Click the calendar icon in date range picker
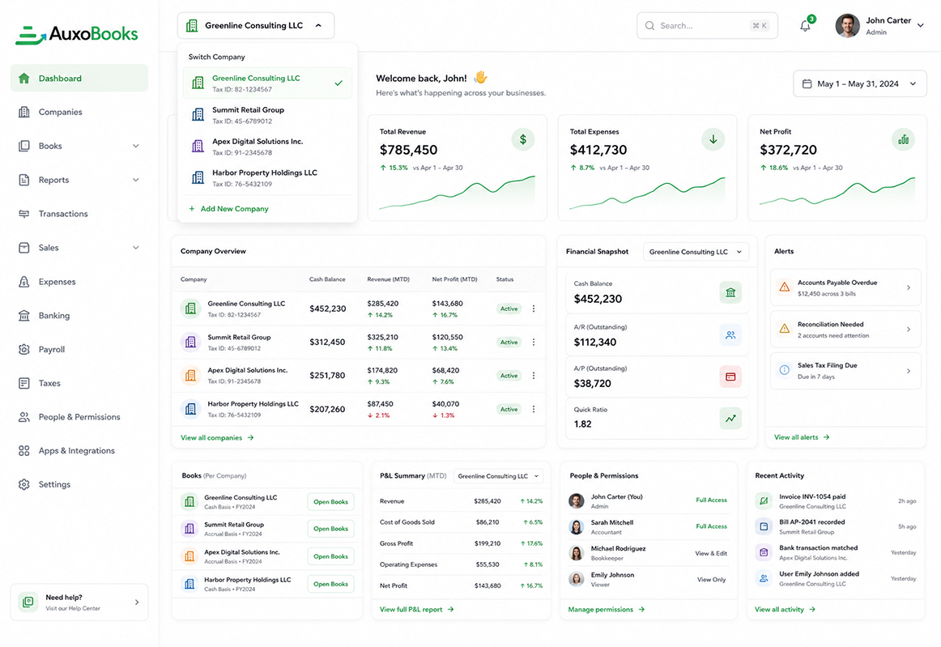 coord(807,84)
